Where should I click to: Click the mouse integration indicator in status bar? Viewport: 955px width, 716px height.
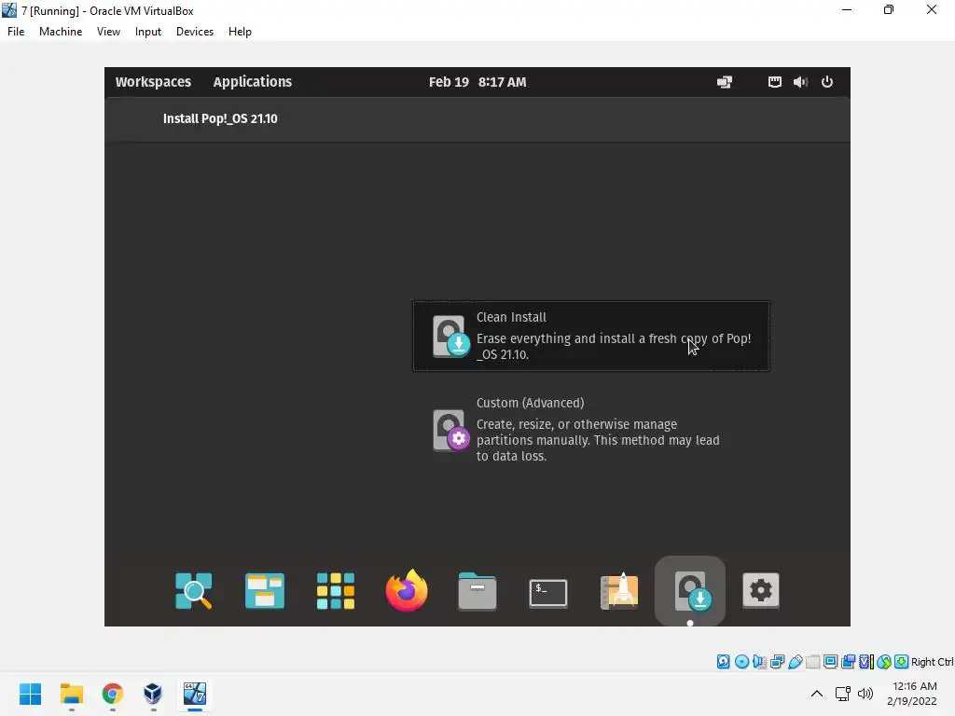pyautogui.click(x=884, y=662)
